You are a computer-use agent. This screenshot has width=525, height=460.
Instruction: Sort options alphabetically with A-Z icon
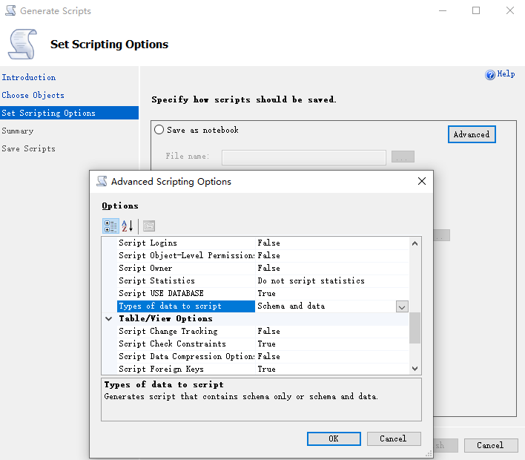(x=128, y=226)
